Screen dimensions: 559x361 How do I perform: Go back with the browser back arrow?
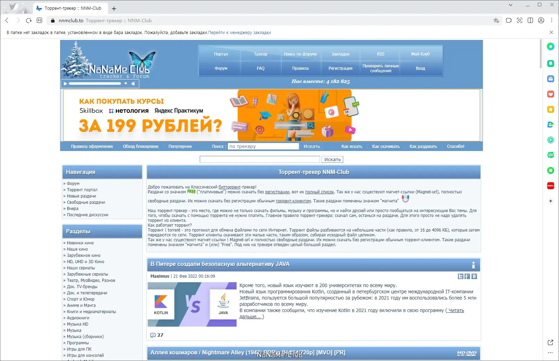click(7, 20)
